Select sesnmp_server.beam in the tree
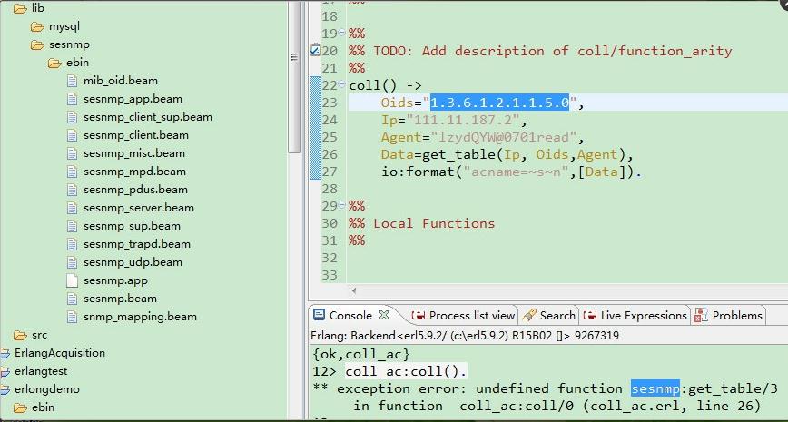The height and width of the screenshot is (422, 788). pyautogui.click(x=139, y=208)
